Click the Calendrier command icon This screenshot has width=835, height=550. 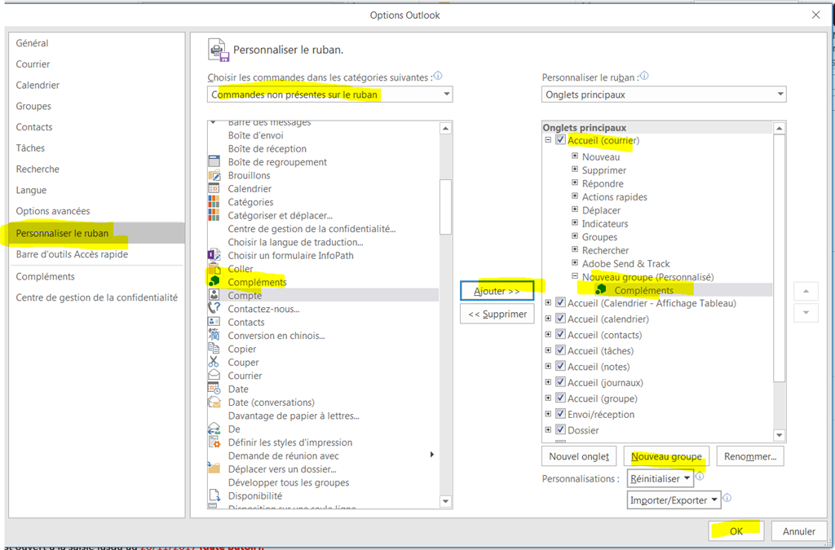(x=214, y=188)
